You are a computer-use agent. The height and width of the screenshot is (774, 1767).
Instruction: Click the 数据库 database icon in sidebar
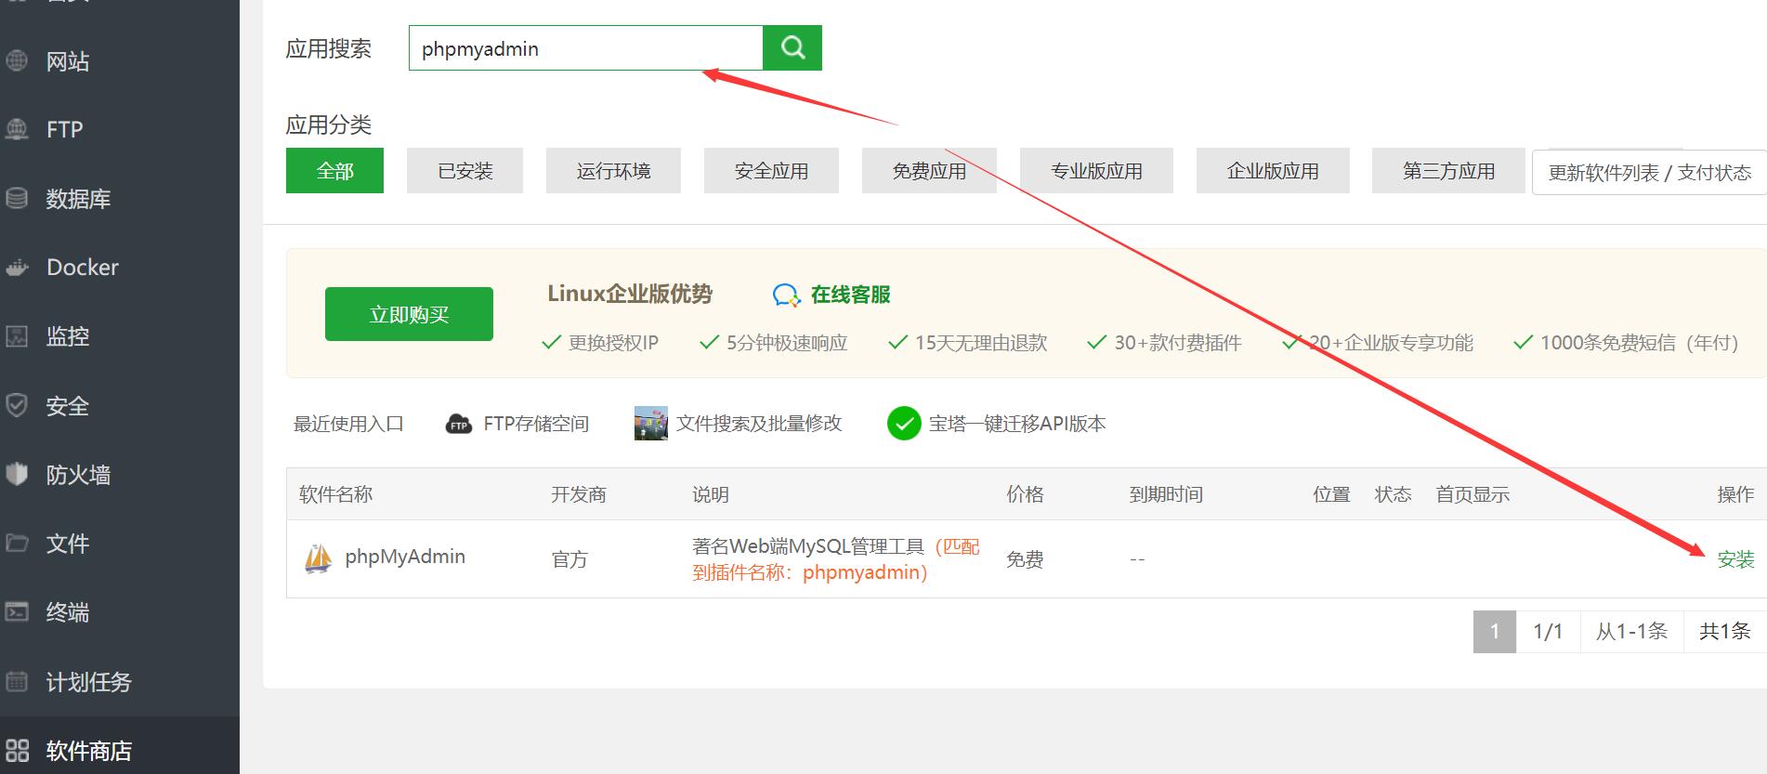(17, 198)
